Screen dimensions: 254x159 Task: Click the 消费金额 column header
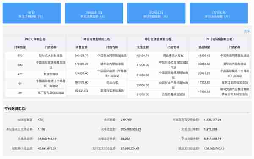[x=81, y=47]
